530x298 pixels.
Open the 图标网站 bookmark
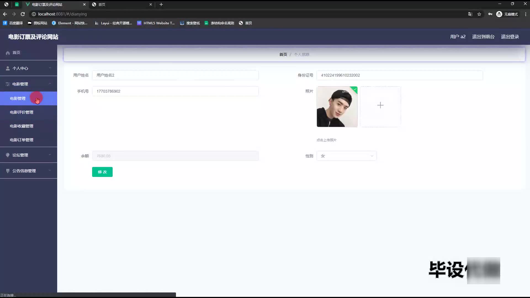[x=38, y=23]
